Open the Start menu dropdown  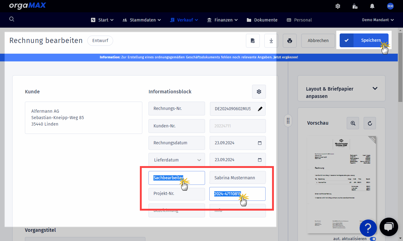pyautogui.click(x=102, y=20)
